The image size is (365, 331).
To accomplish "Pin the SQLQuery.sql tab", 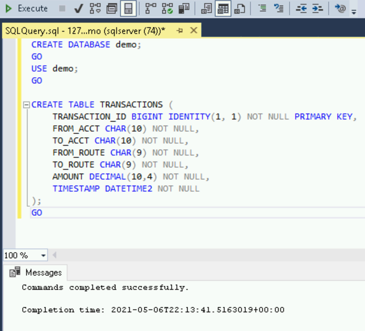I will click(180, 31).
